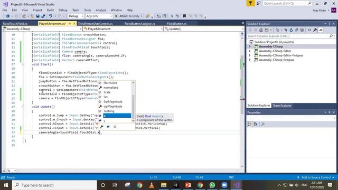This screenshot has width=338, height=190.
Task: Switch to ThirdPersonUserControl.cs tab
Action: point(95,23)
